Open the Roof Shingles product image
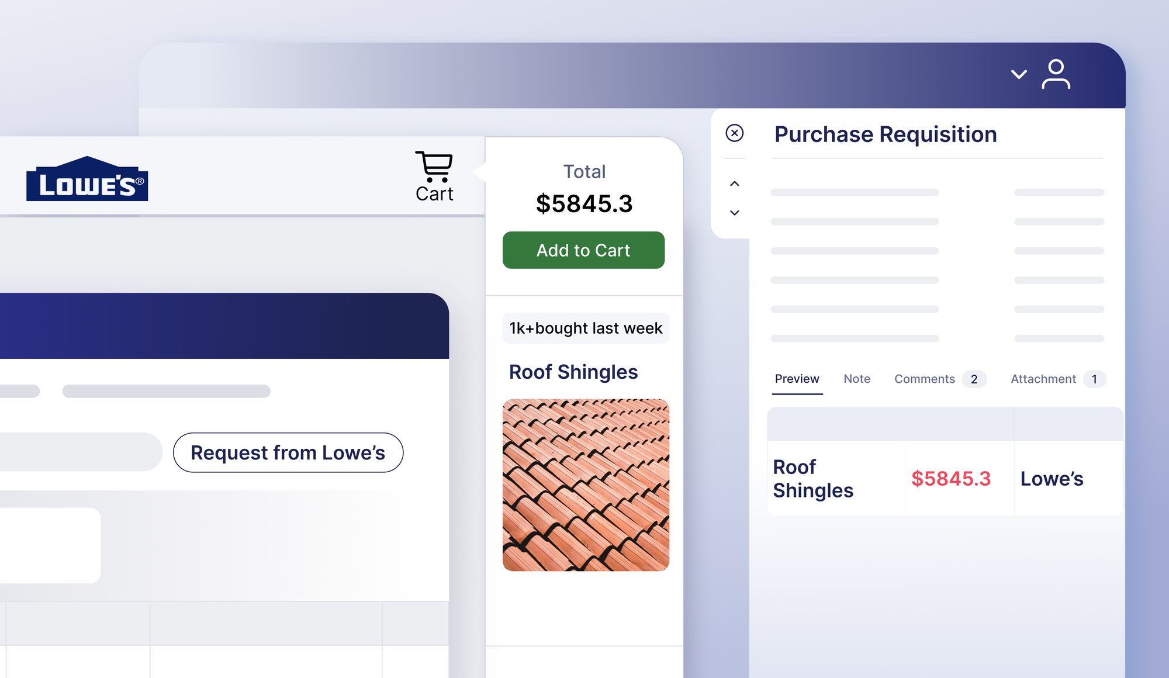 585,483
